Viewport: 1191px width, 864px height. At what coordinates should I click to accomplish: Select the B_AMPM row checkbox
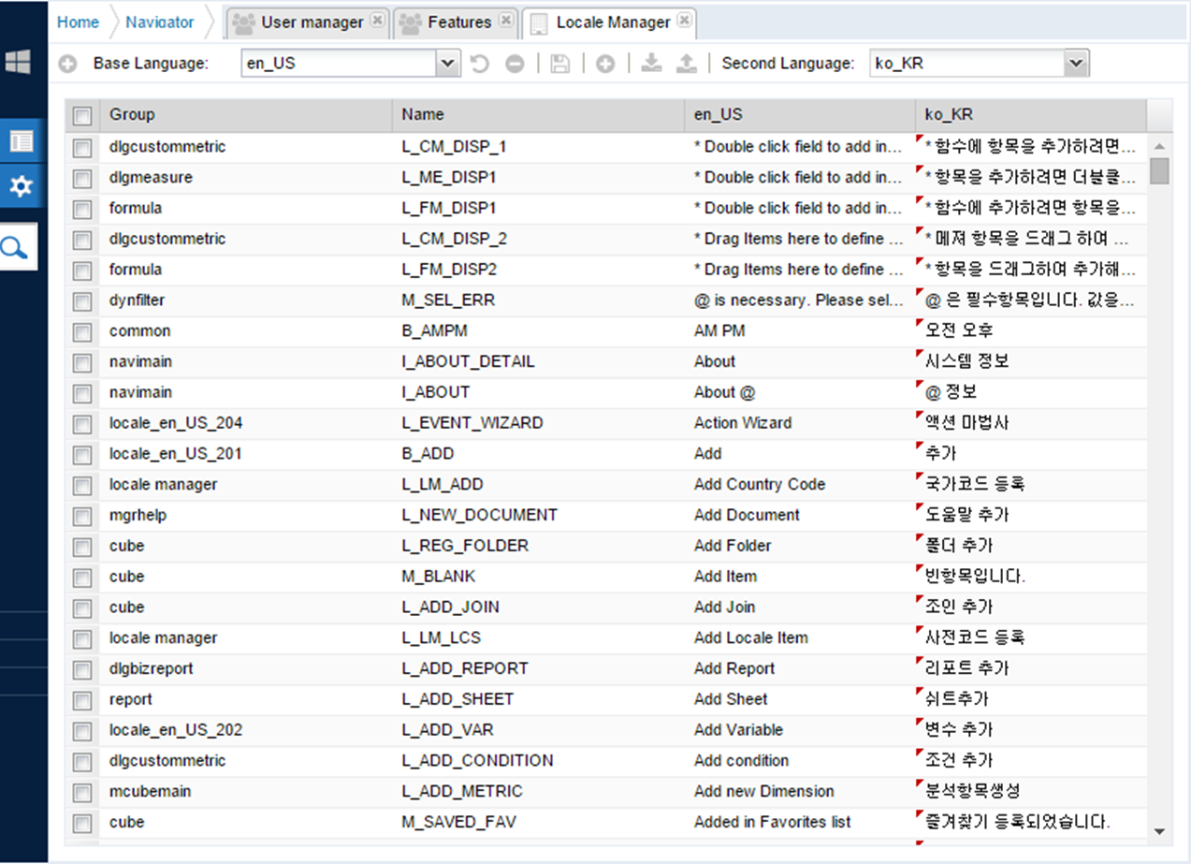point(82,331)
